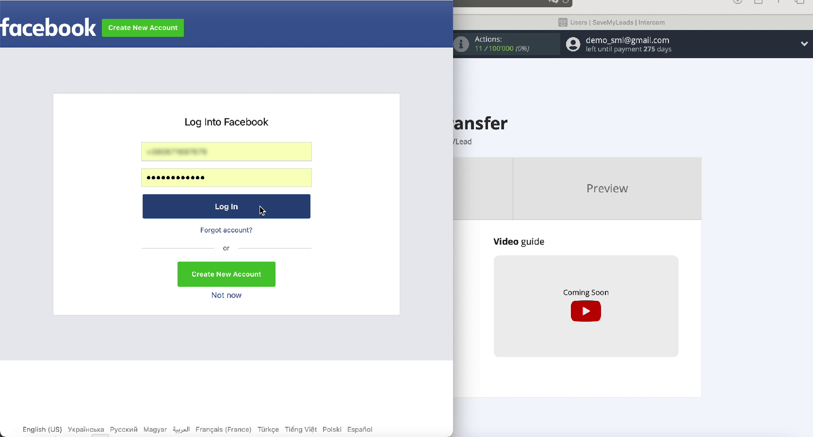Image resolution: width=813 pixels, height=437 pixels.
Task: Focus the email or phone input field
Action: 227,152
